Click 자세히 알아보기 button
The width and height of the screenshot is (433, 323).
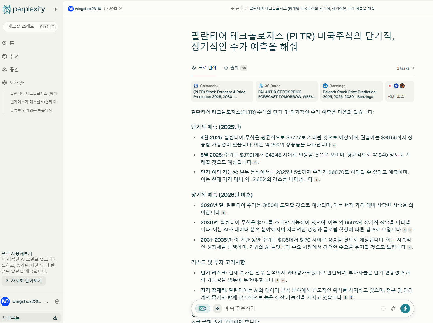24,281
